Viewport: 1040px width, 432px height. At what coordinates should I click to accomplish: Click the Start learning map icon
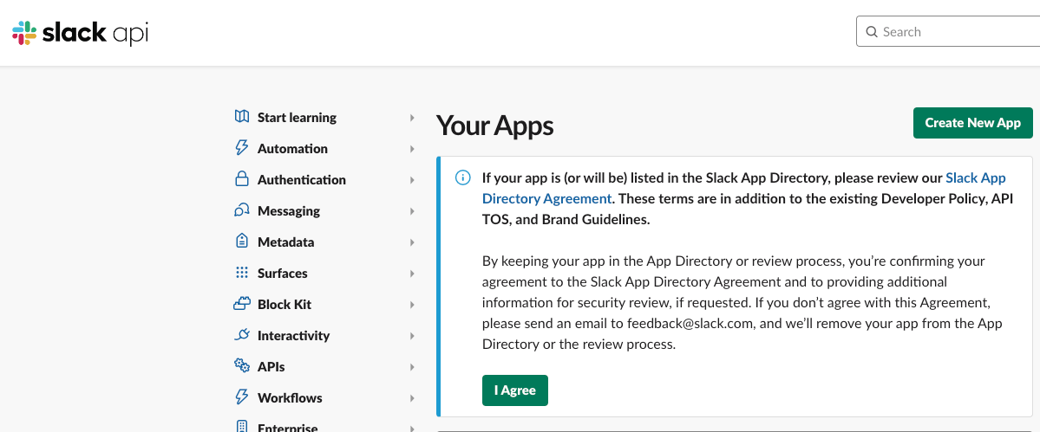[x=242, y=116]
